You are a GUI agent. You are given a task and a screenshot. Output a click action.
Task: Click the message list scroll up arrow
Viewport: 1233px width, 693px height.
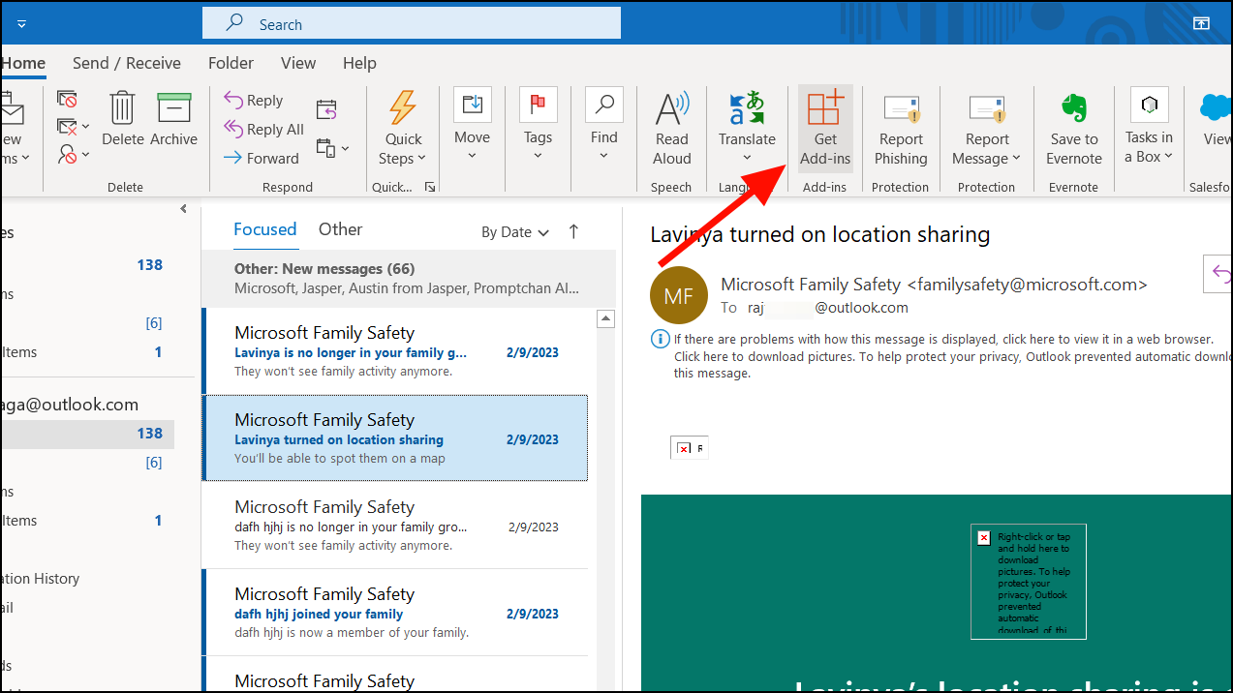click(x=605, y=318)
